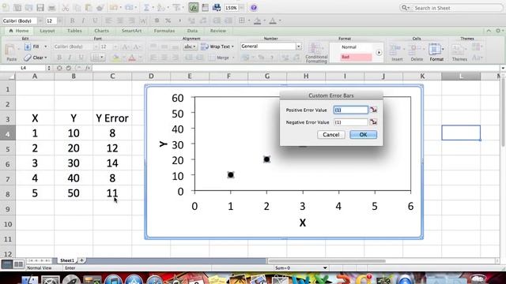
Task: Click the Print icon in the toolbar
Action: (51, 8)
